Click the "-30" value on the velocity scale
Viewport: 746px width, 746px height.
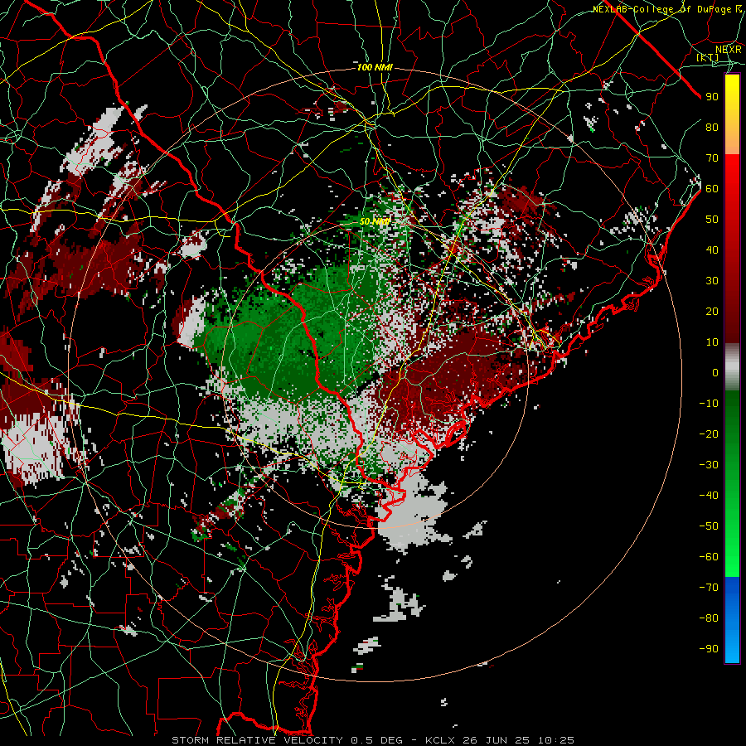709,465
